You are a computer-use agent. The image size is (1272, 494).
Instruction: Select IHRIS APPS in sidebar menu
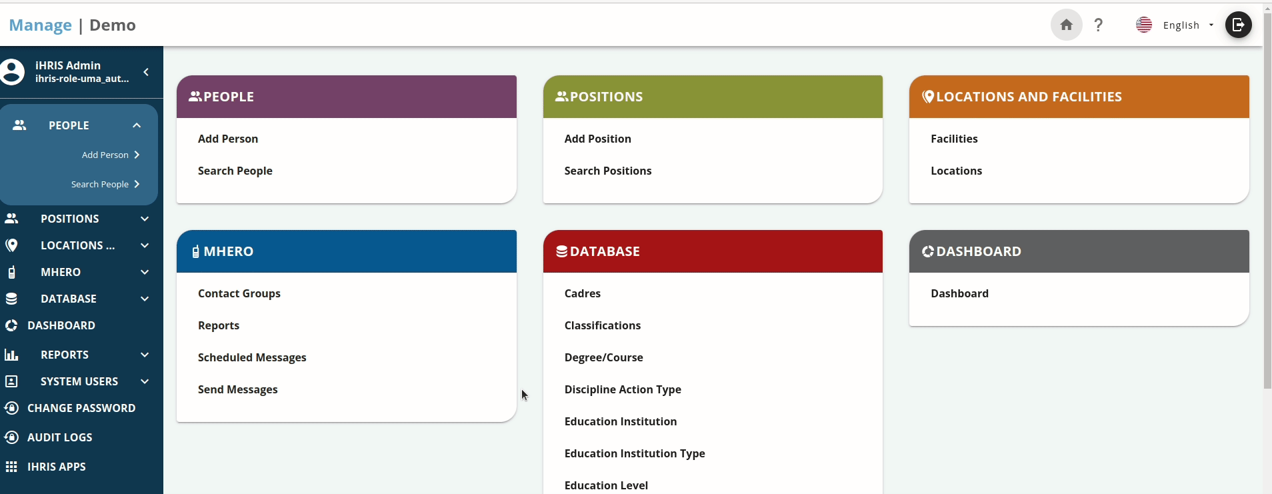tap(57, 467)
